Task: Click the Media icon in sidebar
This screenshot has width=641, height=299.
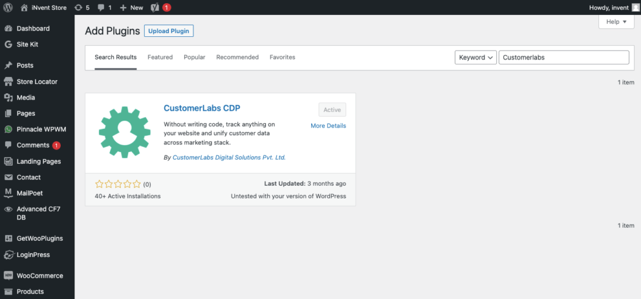Action: (8, 98)
